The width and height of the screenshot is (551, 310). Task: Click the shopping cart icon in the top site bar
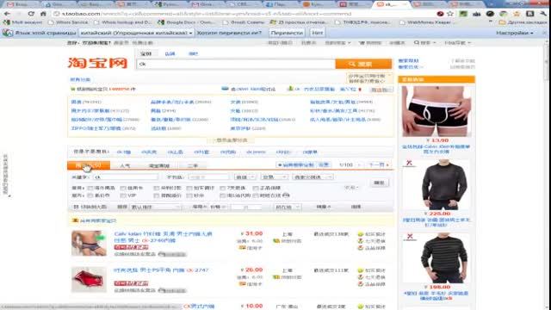pos(362,42)
